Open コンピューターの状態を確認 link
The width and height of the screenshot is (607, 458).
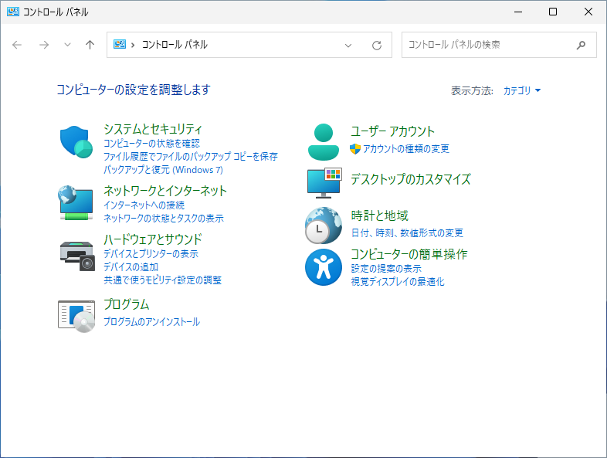click(151, 144)
